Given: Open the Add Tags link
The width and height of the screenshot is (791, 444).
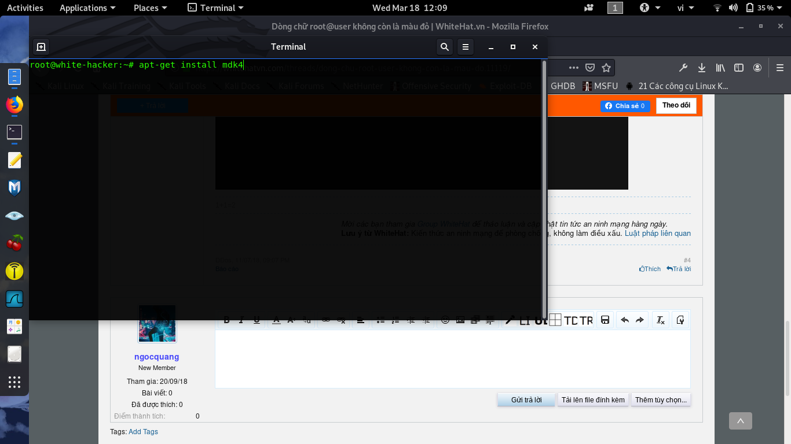Looking at the screenshot, I should (x=143, y=431).
